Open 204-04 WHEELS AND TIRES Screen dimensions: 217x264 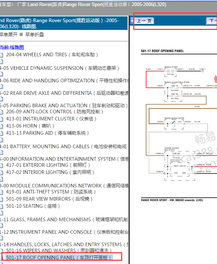[52, 55]
